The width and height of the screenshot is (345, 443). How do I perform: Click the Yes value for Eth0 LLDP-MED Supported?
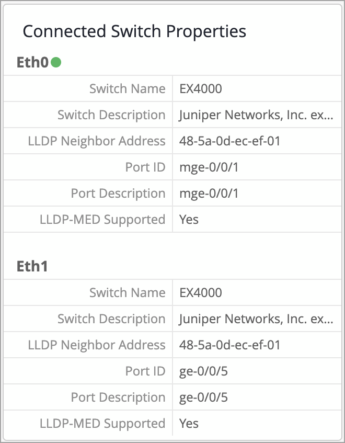click(x=189, y=220)
